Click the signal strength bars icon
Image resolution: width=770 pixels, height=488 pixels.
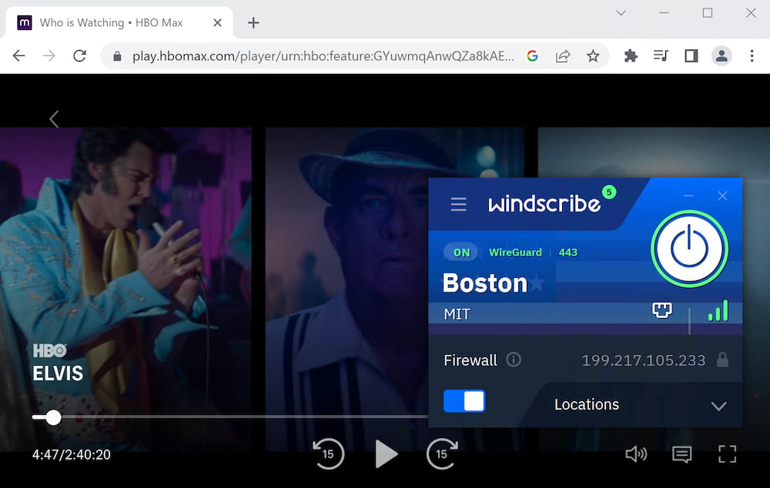pyautogui.click(x=717, y=310)
